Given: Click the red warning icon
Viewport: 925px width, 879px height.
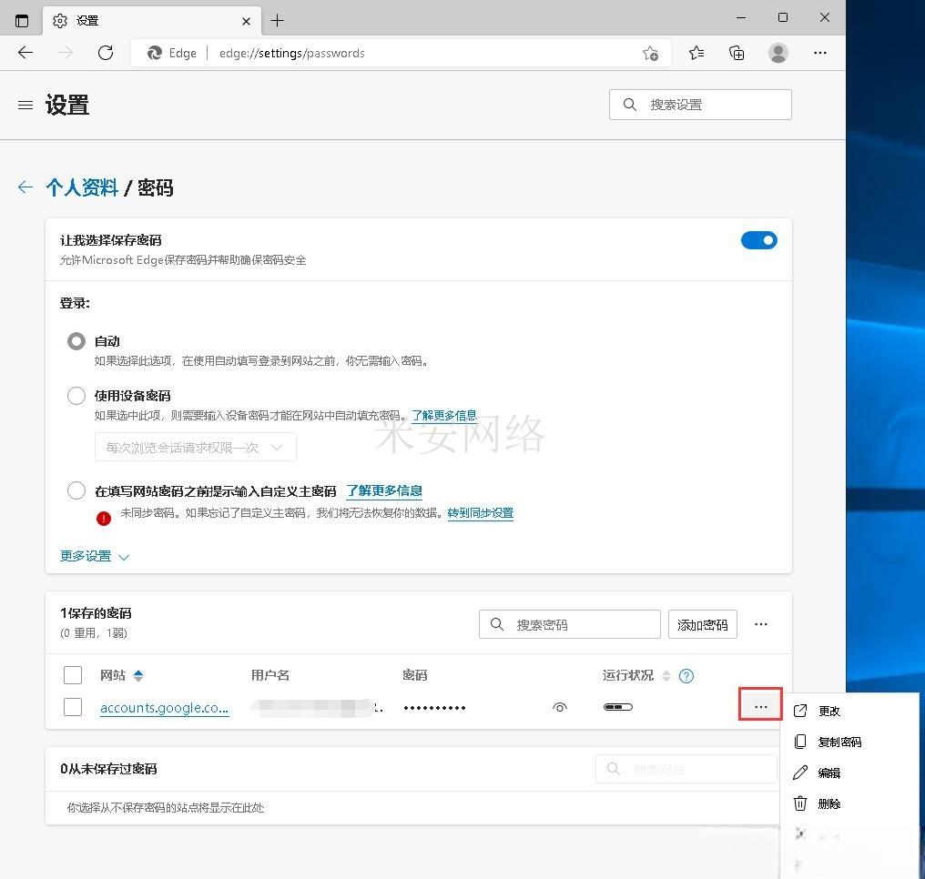Looking at the screenshot, I should click(104, 518).
